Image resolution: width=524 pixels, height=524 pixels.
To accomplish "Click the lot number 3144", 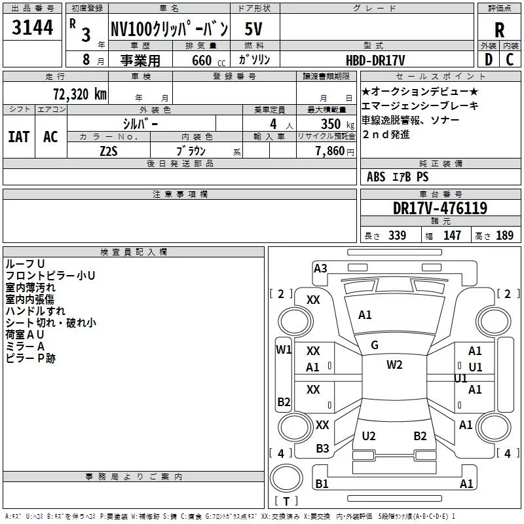I will click(32, 28).
